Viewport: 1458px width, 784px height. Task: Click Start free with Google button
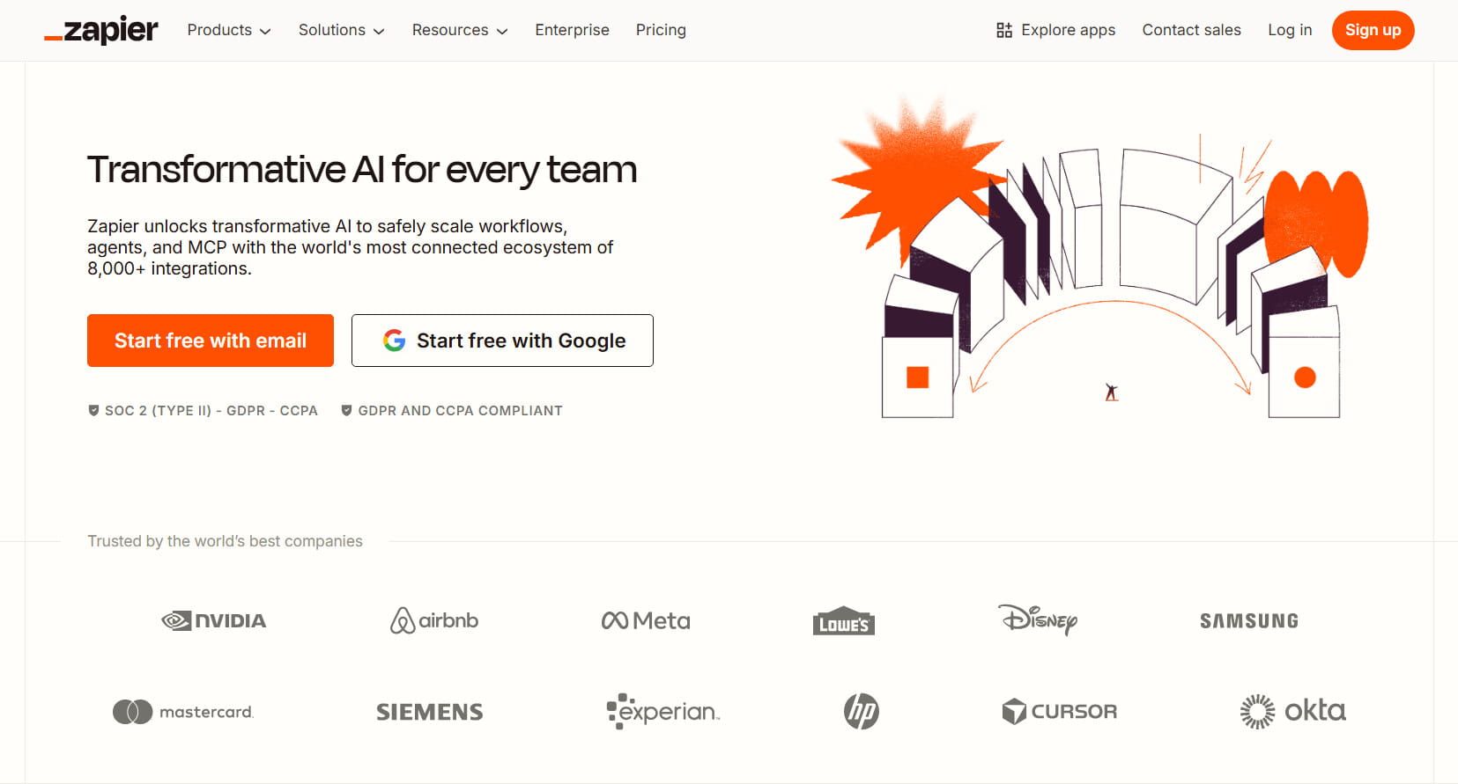click(502, 341)
